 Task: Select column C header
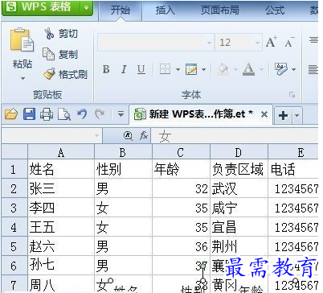pyautogui.click(x=181, y=152)
